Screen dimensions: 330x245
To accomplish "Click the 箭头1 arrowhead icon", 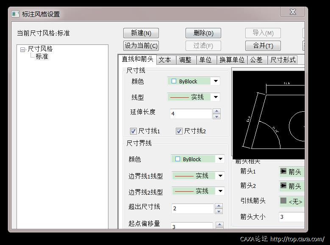I will coord(283,171).
